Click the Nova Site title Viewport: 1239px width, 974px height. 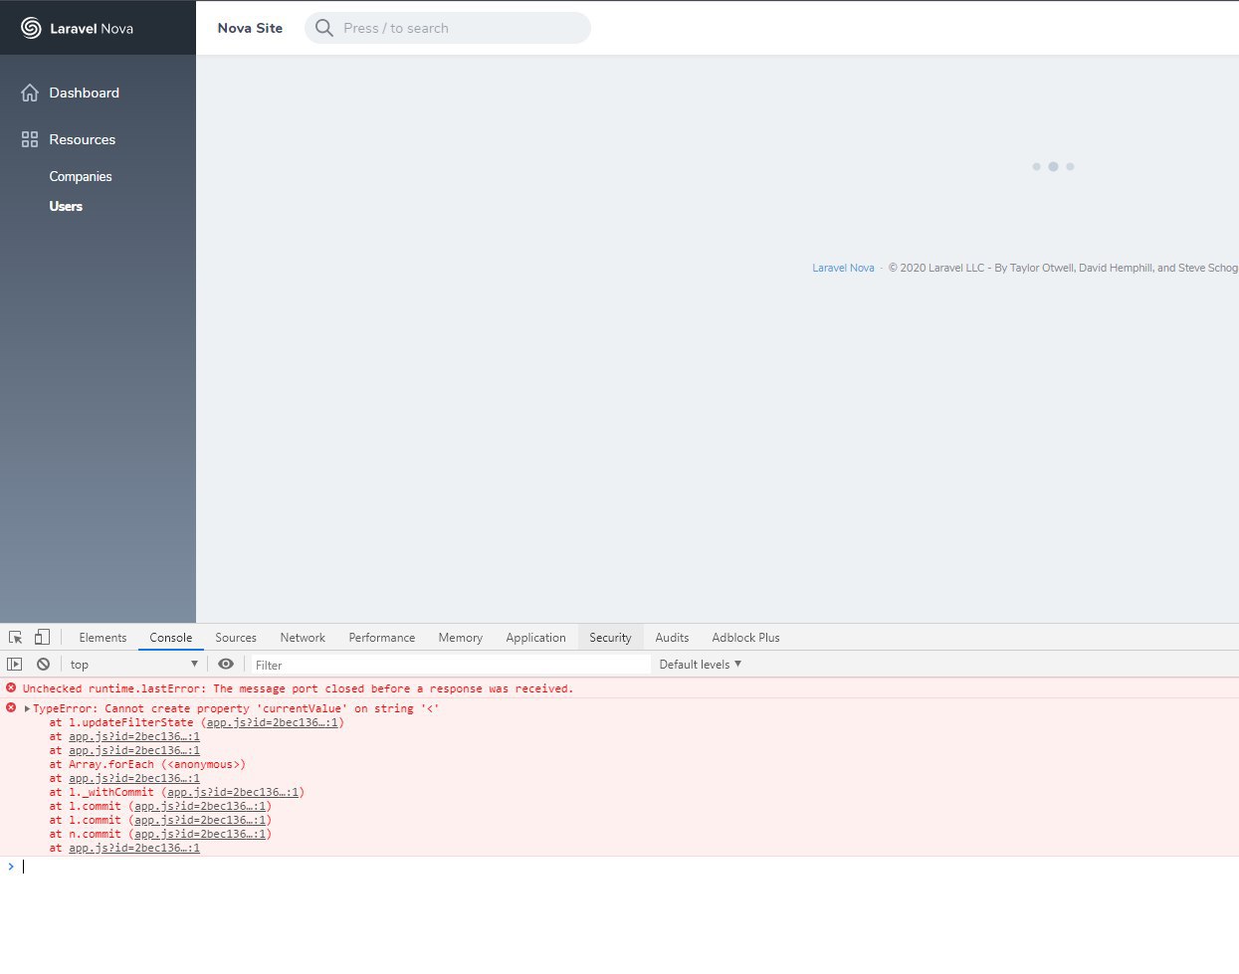(x=250, y=28)
